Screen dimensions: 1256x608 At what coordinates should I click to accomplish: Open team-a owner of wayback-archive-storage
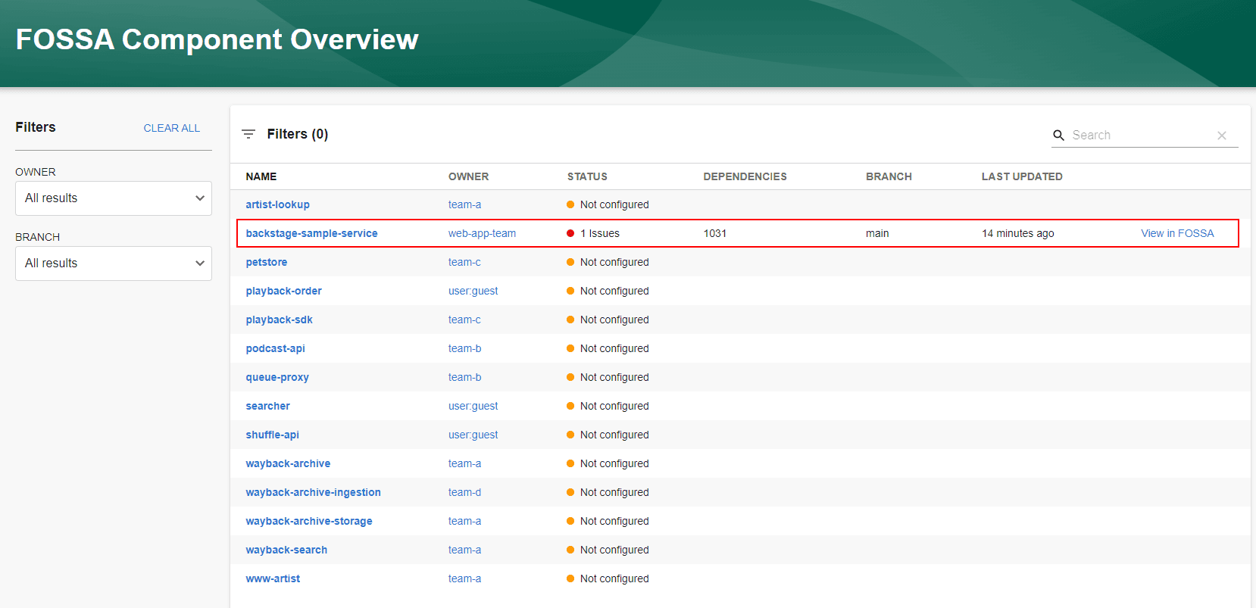(464, 521)
